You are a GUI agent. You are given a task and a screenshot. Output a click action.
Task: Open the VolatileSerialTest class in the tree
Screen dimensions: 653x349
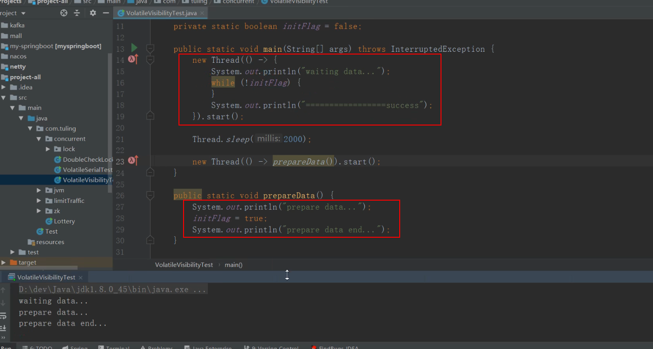click(x=84, y=169)
